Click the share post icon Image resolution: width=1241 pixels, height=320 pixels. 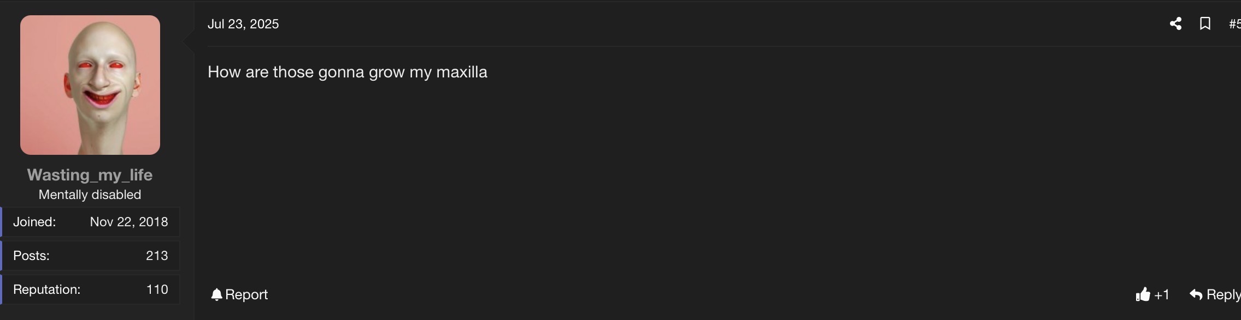tap(1175, 23)
